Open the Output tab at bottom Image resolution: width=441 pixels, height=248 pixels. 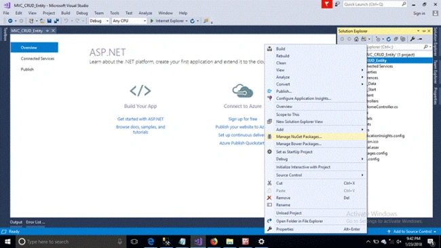[x=16, y=222]
